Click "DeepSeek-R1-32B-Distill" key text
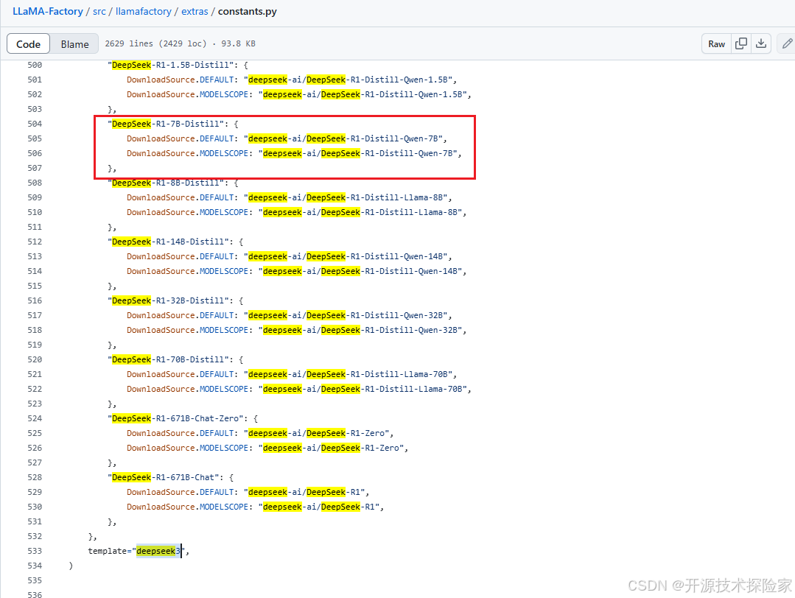This screenshot has height=598, width=795. coord(168,300)
